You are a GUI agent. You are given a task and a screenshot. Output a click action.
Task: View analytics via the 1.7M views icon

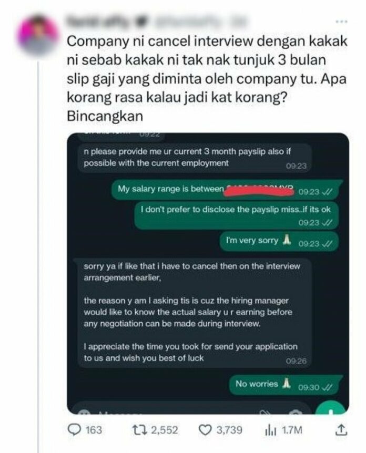click(x=271, y=430)
